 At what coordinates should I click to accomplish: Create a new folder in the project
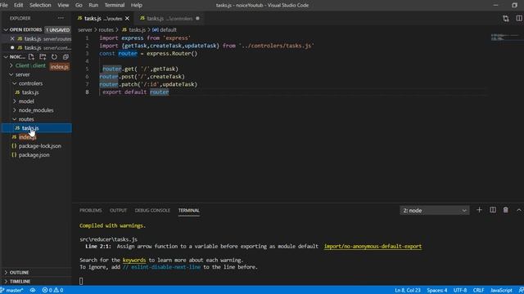pos(43,56)
